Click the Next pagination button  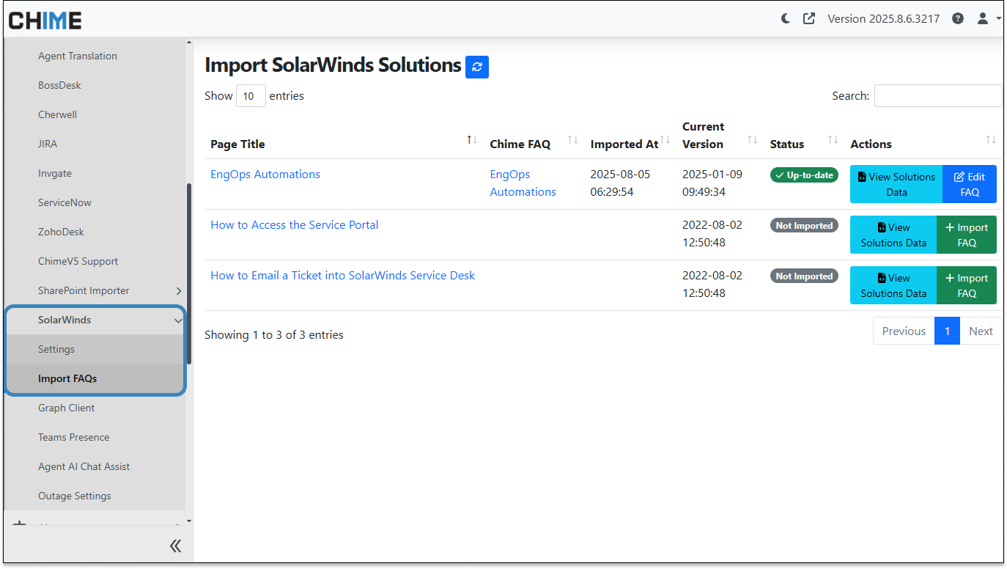coord(981,331)
